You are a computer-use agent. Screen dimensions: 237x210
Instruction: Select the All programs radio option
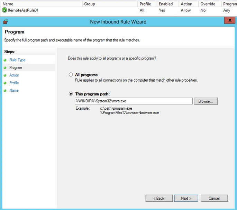click(x=71, y=74)
